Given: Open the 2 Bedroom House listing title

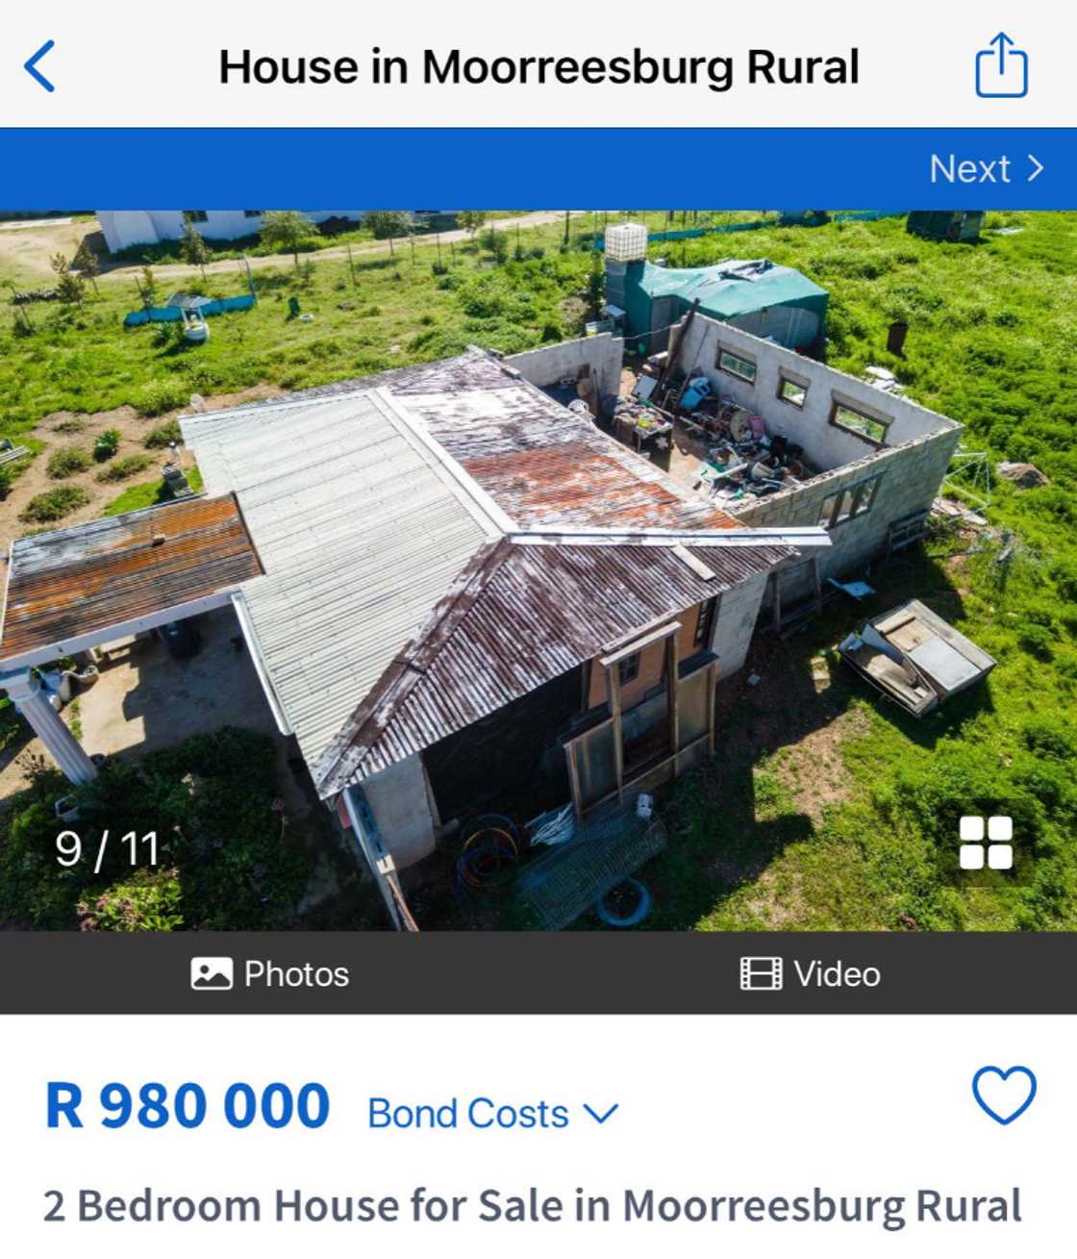Looking at the screenshot, I should (x=532, y=1205).
